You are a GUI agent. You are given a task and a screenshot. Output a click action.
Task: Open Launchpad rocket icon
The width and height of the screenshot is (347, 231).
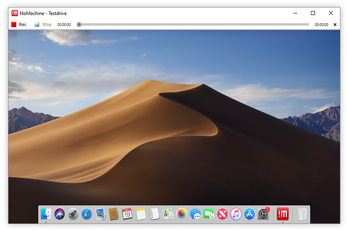click(x=73, y=214)
